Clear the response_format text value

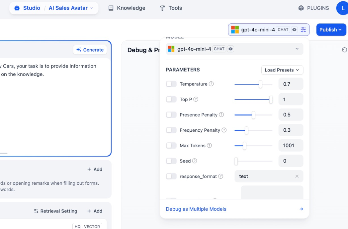coord(297,176)
